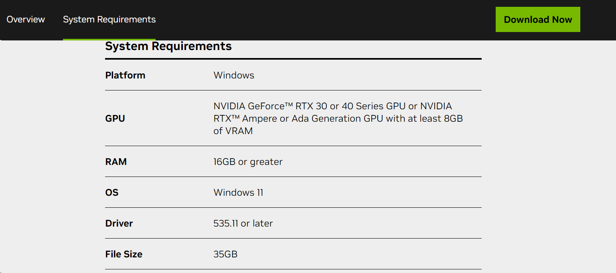This screenshot has width=616, height=273.
Task: Select the OS row label
Action: [112, 193]
